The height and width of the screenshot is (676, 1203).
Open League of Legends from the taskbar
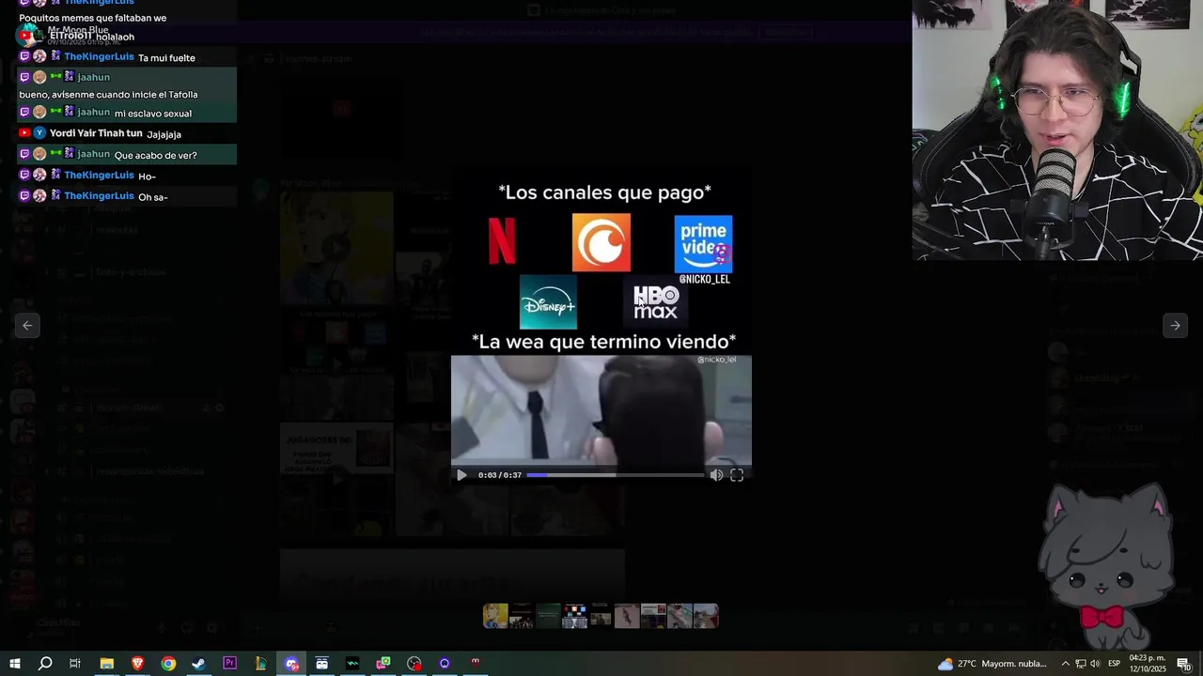click(x=260, y=664)
